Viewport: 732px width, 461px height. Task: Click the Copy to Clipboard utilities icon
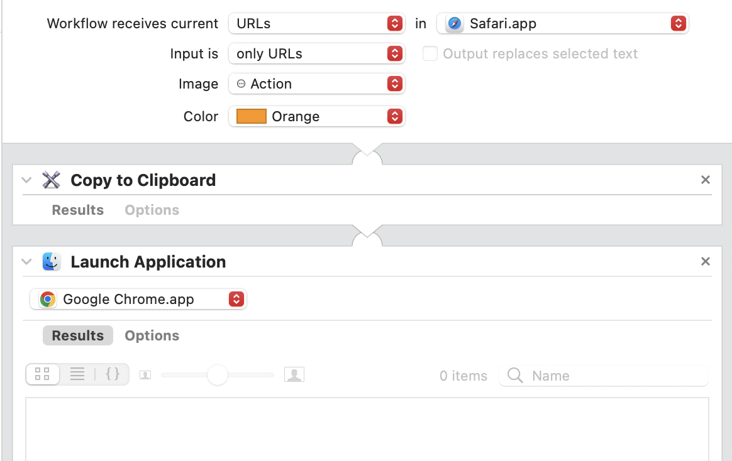(x=52, y=180)
